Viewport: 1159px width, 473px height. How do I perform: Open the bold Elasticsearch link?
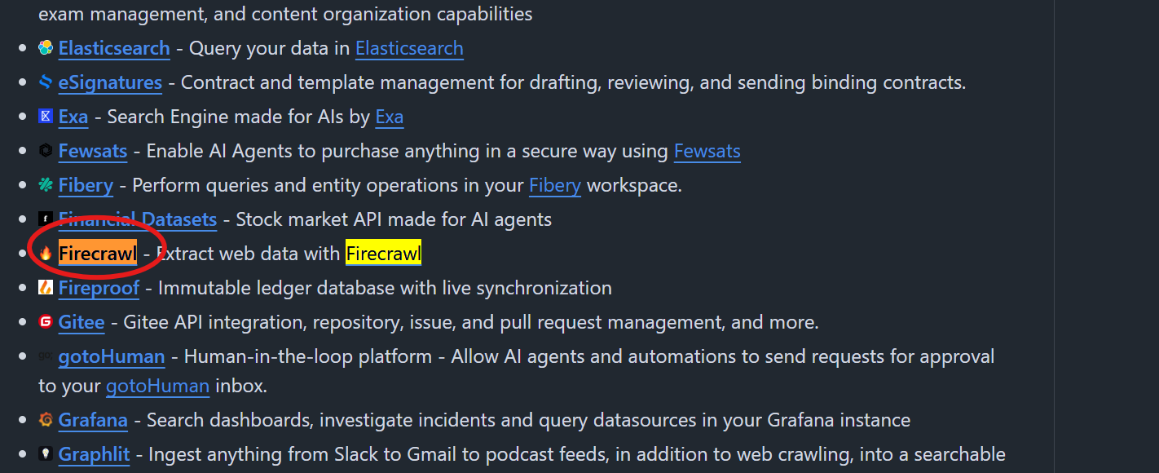[x=114, y=48]
